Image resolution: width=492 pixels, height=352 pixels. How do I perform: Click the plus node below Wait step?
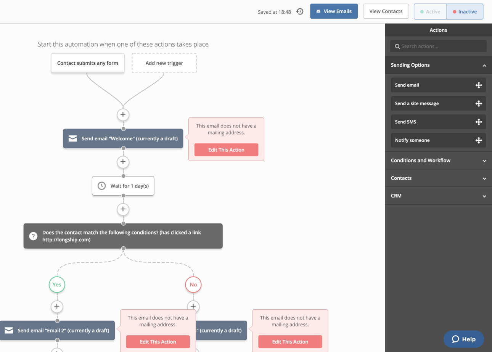123,209
